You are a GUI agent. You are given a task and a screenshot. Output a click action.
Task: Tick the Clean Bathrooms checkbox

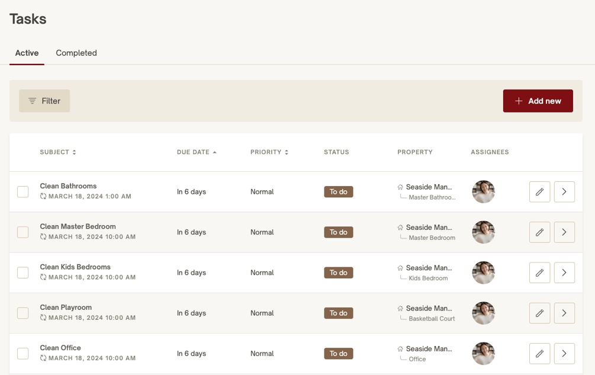(x=22, y=192)
